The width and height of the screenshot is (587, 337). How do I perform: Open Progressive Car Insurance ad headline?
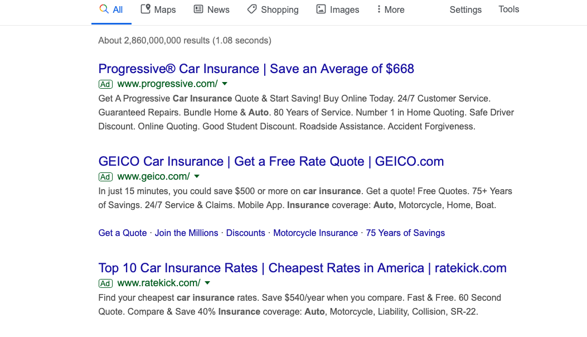256,69
